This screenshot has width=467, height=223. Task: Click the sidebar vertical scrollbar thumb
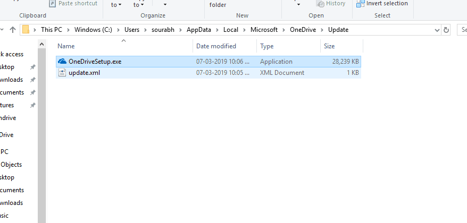coord(41,135)
